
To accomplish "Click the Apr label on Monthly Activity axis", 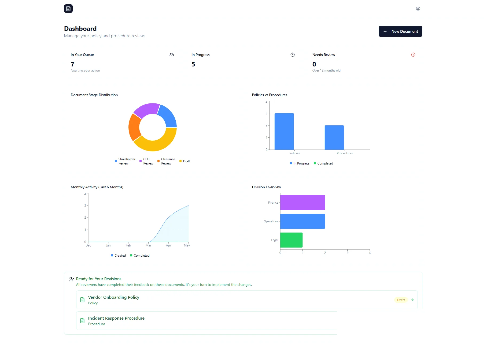I will tap(168, 245).
